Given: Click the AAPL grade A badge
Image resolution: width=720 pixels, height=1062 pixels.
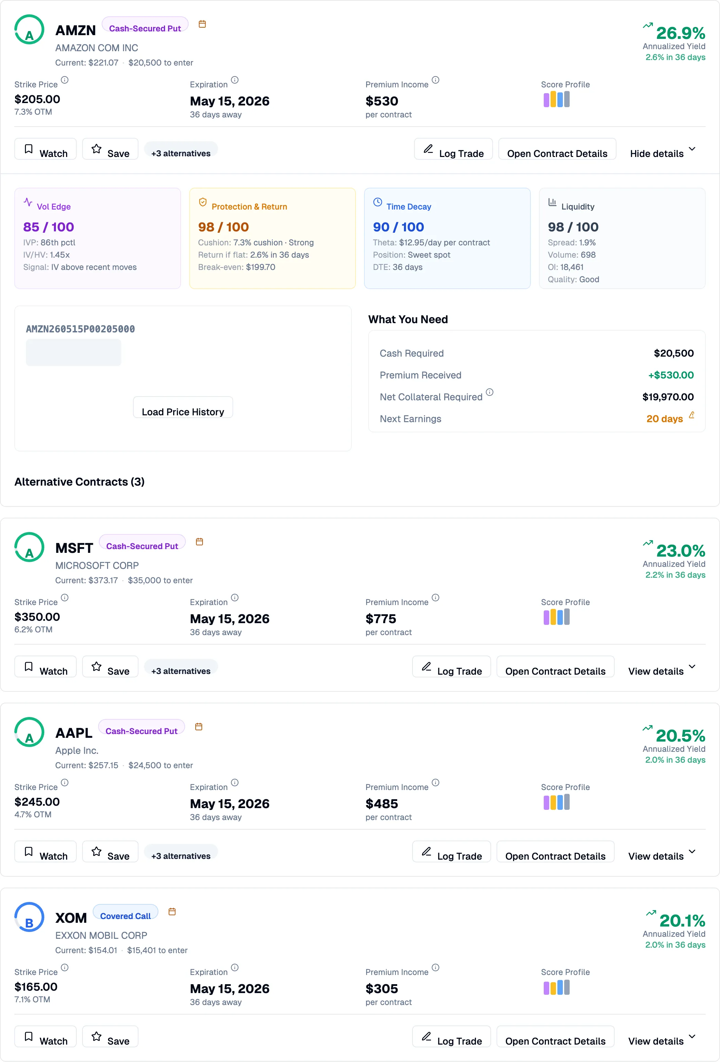Looking at the screenshot, I should [x=29, y=733].
